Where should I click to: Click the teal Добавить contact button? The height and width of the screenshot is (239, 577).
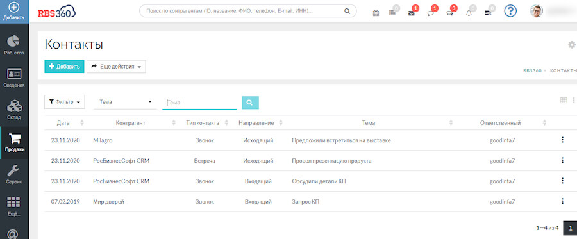64,67
